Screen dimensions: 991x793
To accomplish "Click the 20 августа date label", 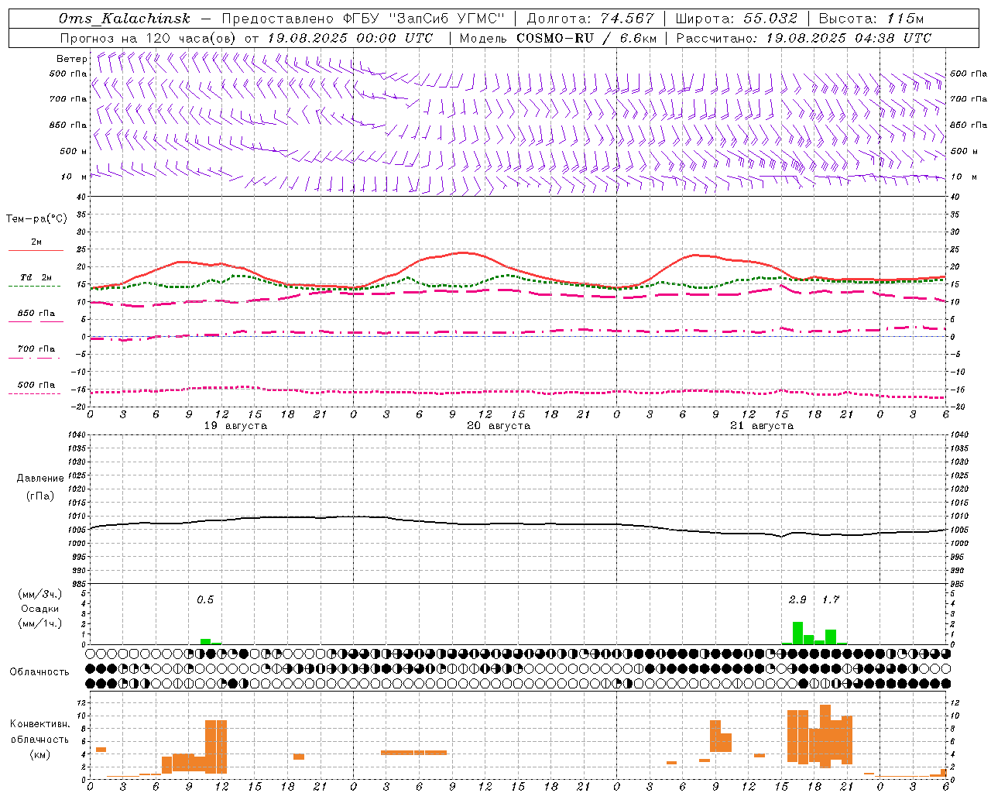I will pyautogui.click(x=499, y=426).
